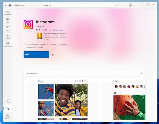Viewport: 159px width, 124px height.
Task: Open the first Instagram screenshot thumbnail
Action: point(63,100)
